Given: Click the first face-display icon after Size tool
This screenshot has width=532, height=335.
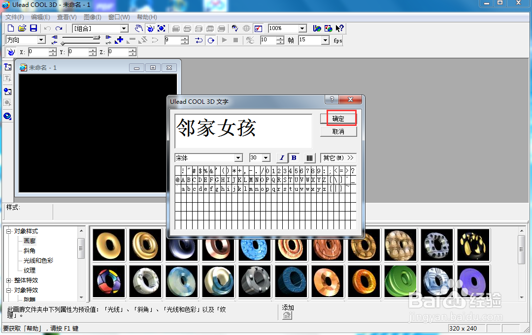Looking at the screenshot, I should point(176,29).
